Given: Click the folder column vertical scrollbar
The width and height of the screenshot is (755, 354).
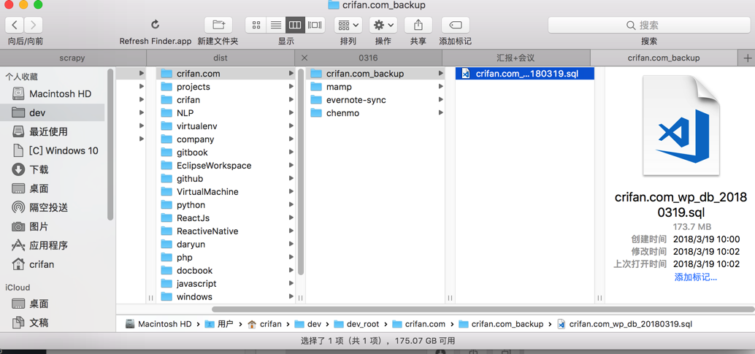Looking at the screenshot, I should pyautogui.click(x=301, y=172).
